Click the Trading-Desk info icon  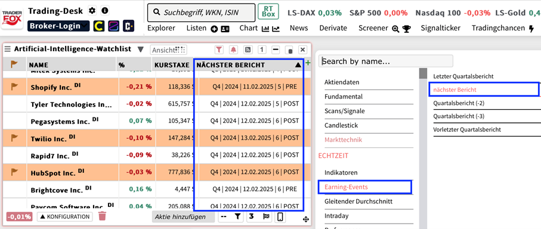point(105,11)
